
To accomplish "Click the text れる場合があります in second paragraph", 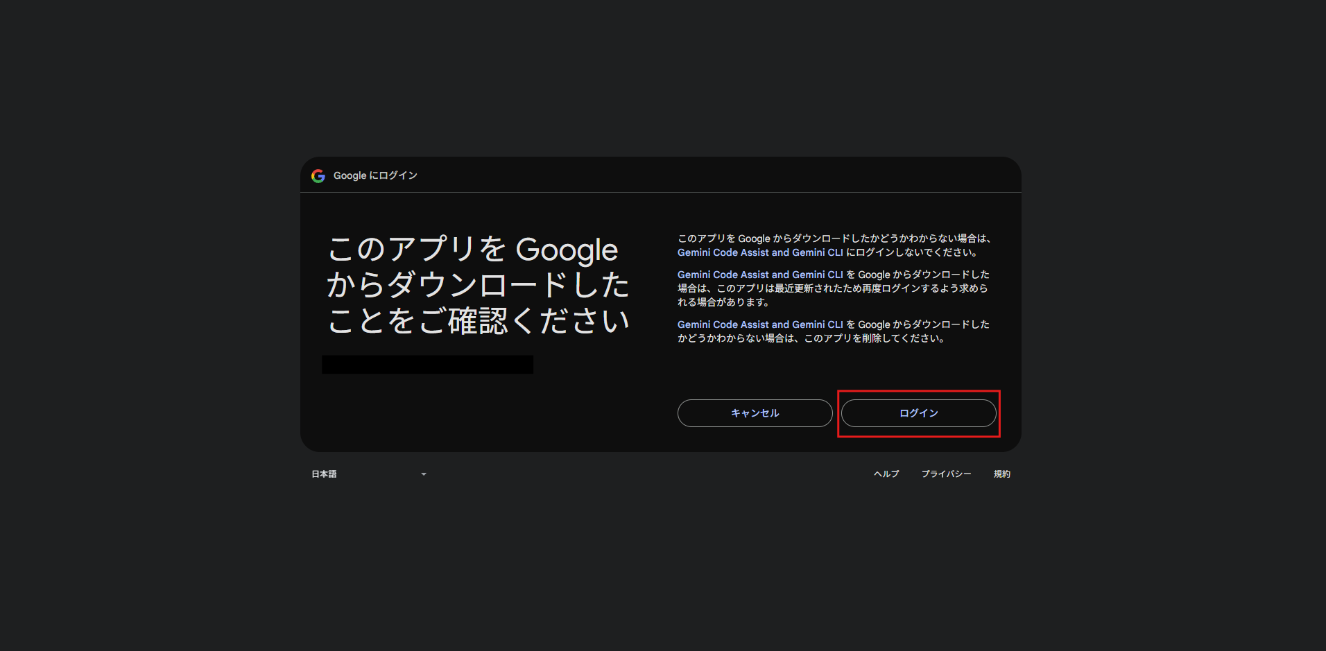I will click(723, 303).
